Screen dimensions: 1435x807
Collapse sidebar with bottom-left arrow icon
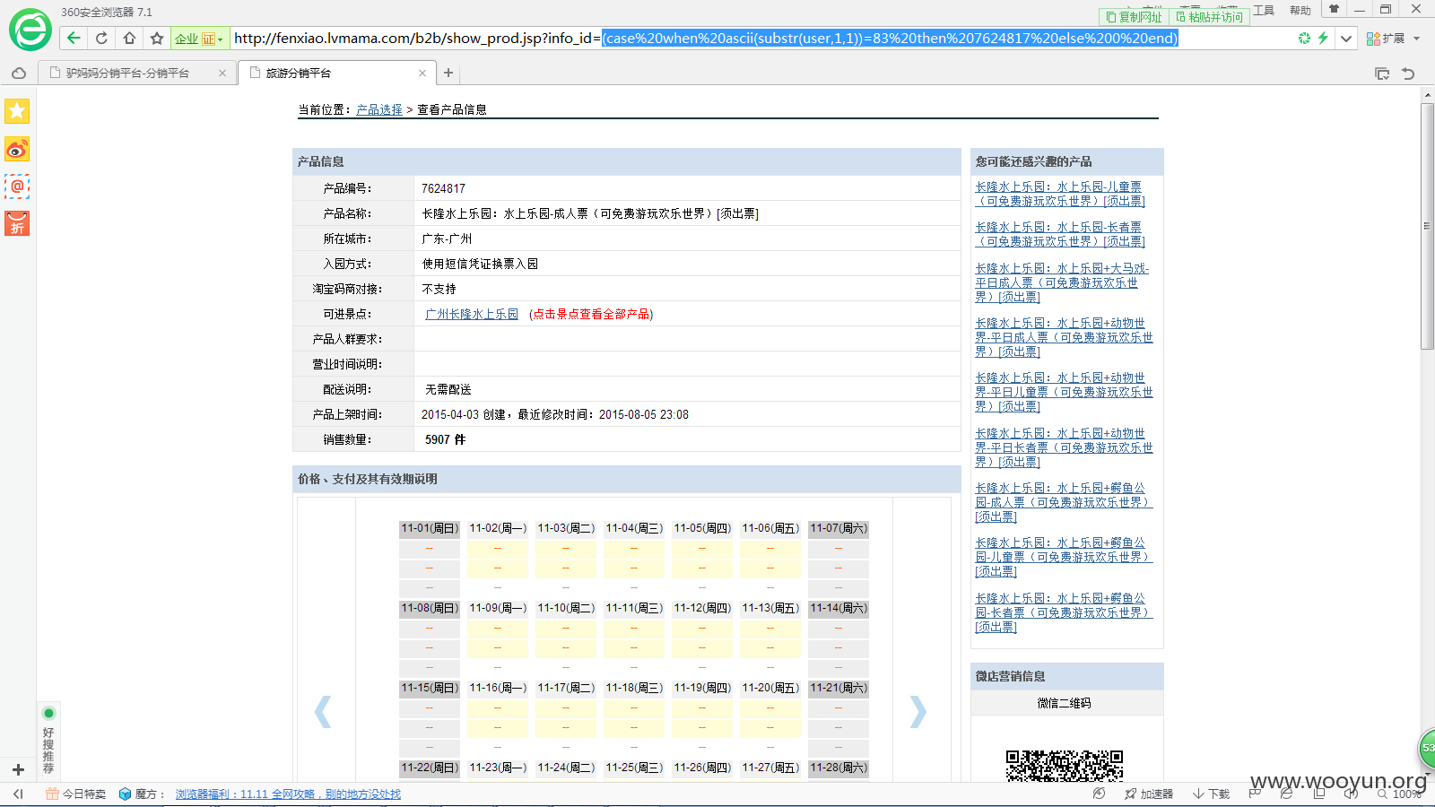(x=18, y=794)
